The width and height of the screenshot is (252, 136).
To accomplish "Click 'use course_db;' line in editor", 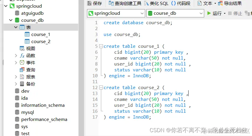I will [x=122, y=35].
